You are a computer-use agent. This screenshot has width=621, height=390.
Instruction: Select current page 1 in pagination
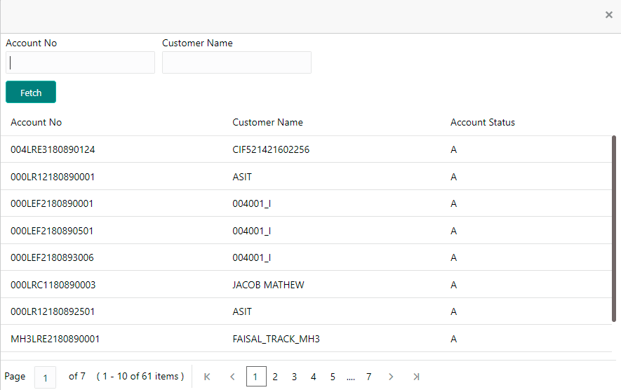[x=256, y=377]
